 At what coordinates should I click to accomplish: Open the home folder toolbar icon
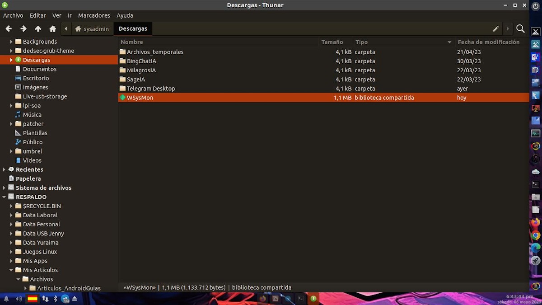tap(53, 28)
